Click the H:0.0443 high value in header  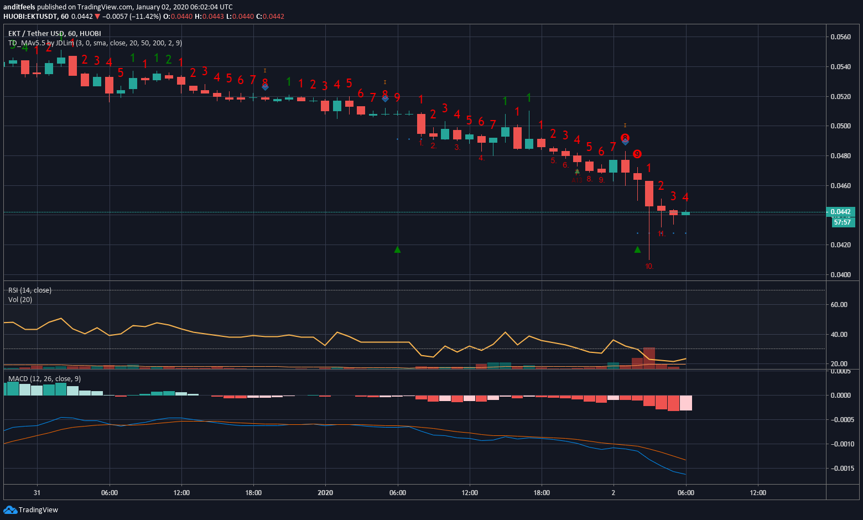tap(210, 17)
